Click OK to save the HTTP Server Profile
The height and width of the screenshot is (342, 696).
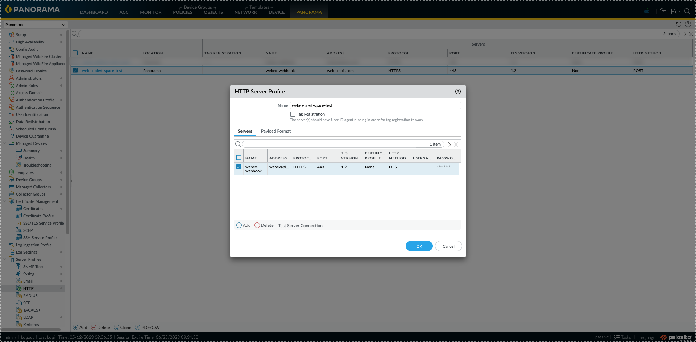[419, 246]
